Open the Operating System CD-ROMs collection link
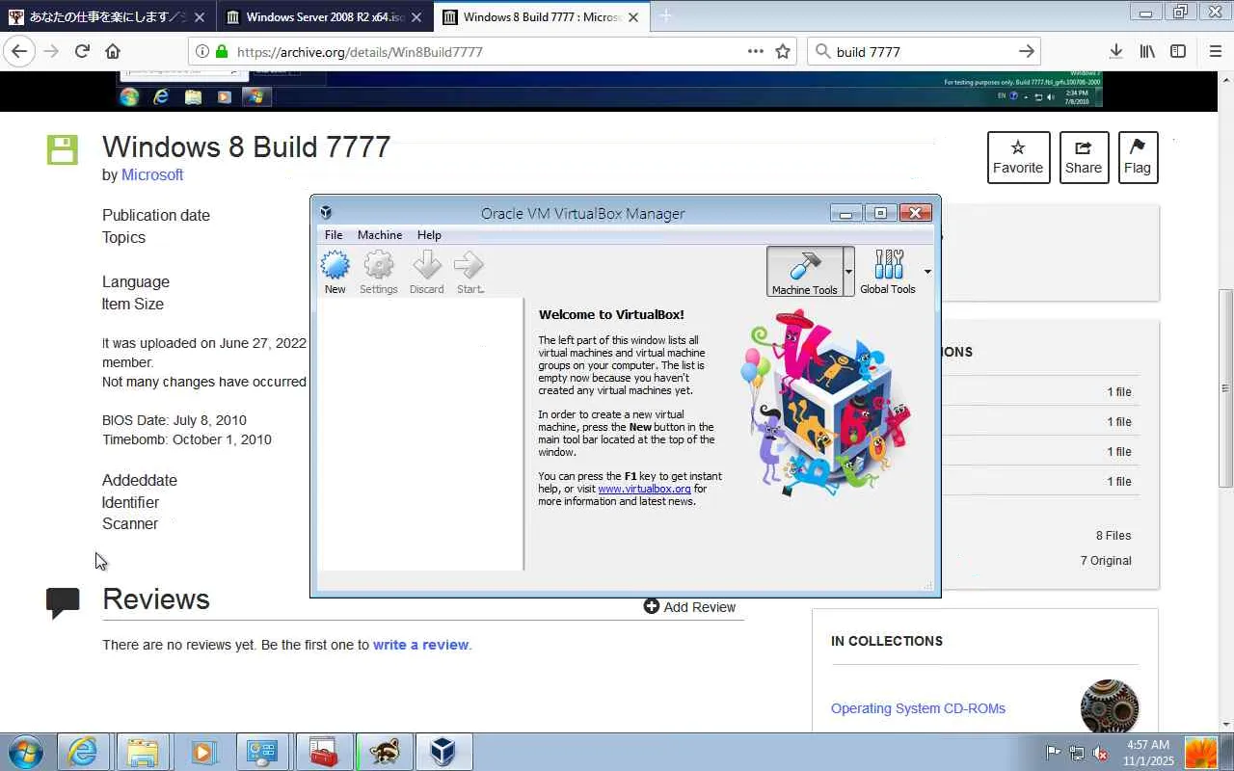1234x771 pixels. [918, 708]
